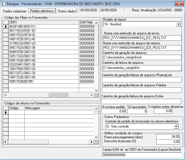Open the Modelo do layout dropdown arrow
Image resolution: width=185 pixels, height=160 pixels.
(x=178, y=24)
